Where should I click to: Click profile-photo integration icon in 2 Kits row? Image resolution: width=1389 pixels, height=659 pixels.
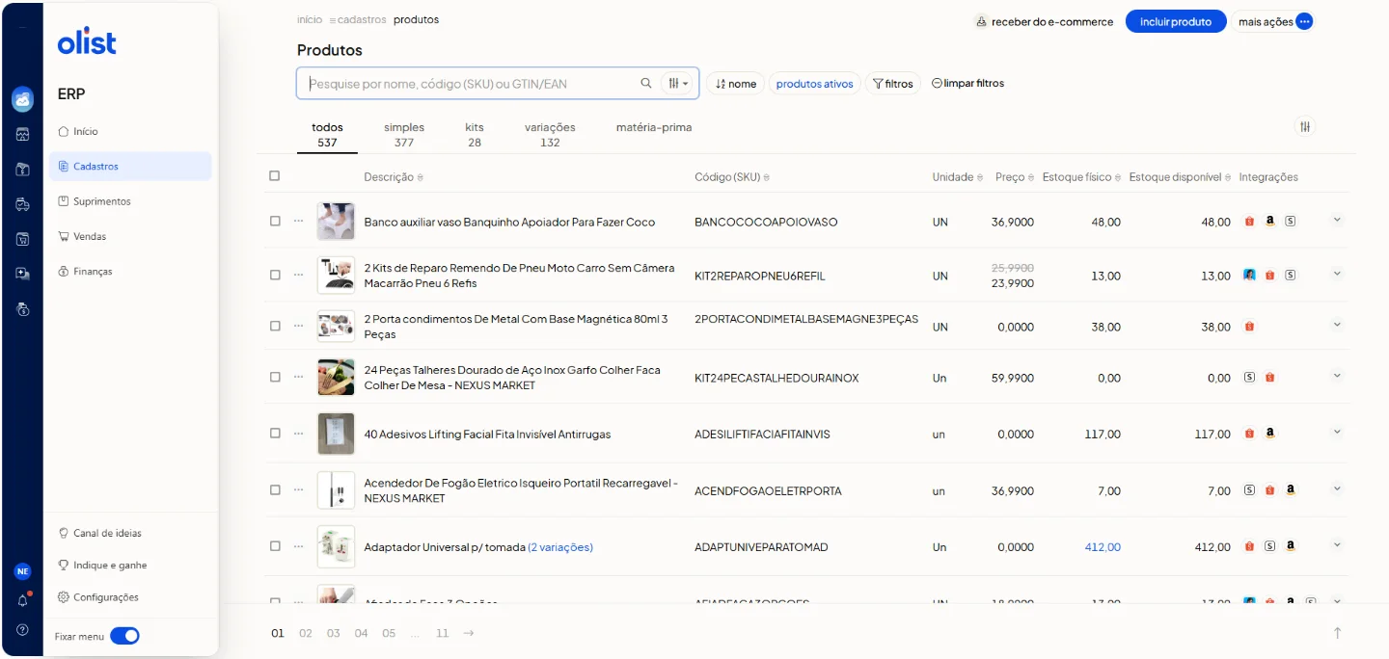pos(1249,276)
